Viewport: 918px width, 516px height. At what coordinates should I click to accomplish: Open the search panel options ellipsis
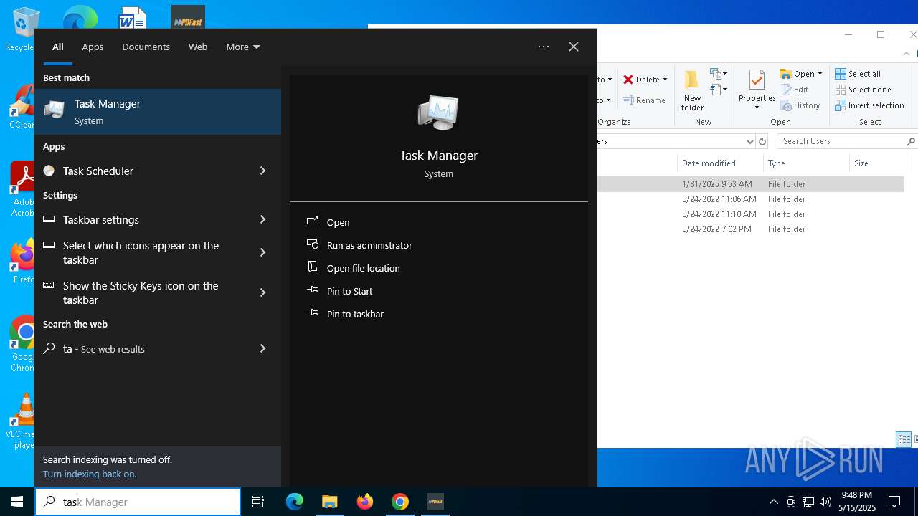[544, 47]
